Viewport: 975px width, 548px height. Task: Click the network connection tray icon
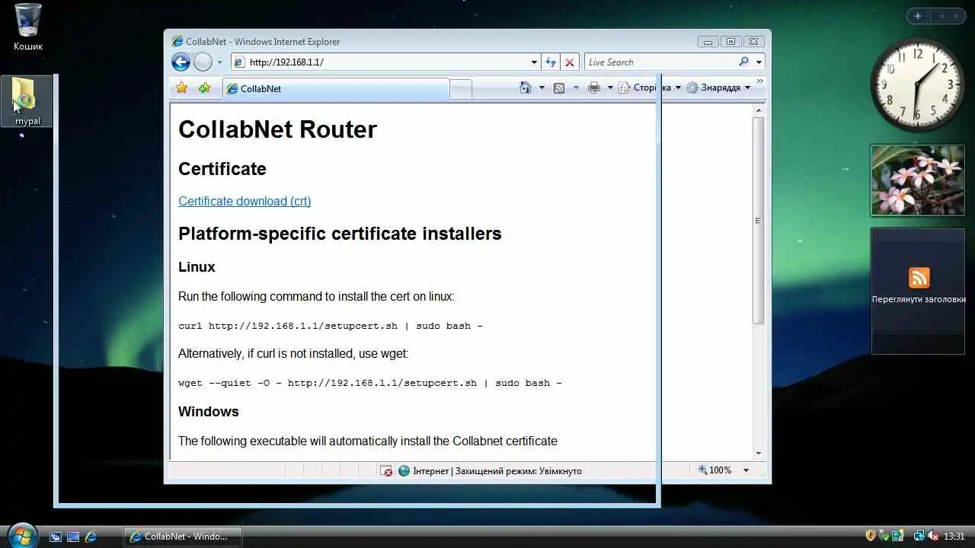[x=919, y=536]
